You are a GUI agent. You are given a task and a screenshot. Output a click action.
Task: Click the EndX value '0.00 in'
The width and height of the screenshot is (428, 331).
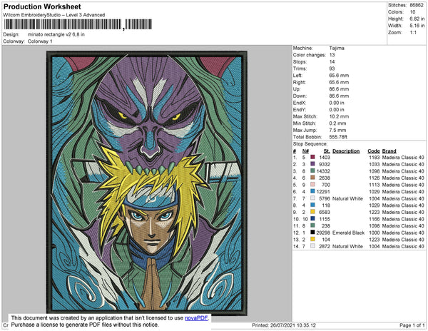pyautogui.click(x=337, y=103)
